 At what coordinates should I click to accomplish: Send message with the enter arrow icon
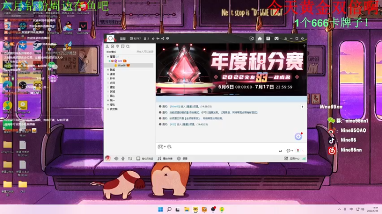coord(281,151)
